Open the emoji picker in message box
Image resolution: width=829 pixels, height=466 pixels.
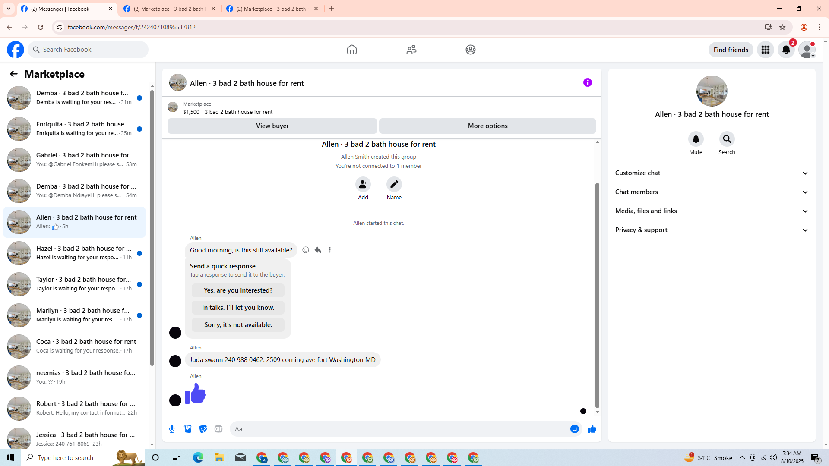point(574,429)
